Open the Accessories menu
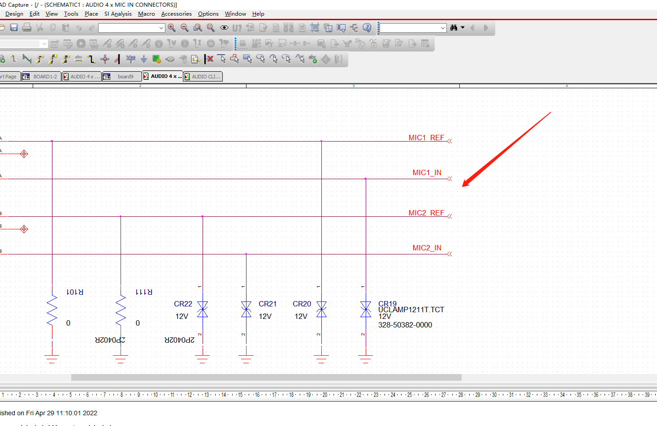Screen dimensions: 657x426 [x=176, y=14]
